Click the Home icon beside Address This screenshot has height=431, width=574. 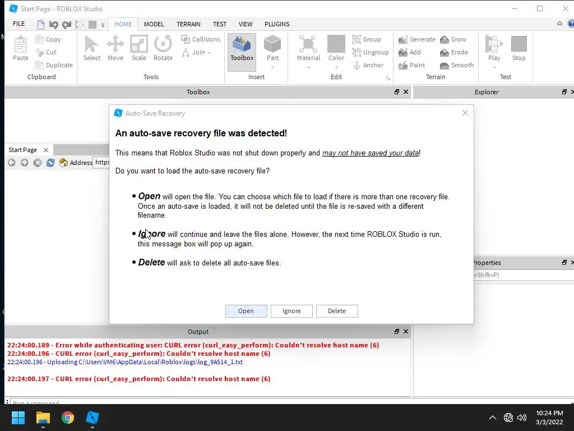[63, 162]
